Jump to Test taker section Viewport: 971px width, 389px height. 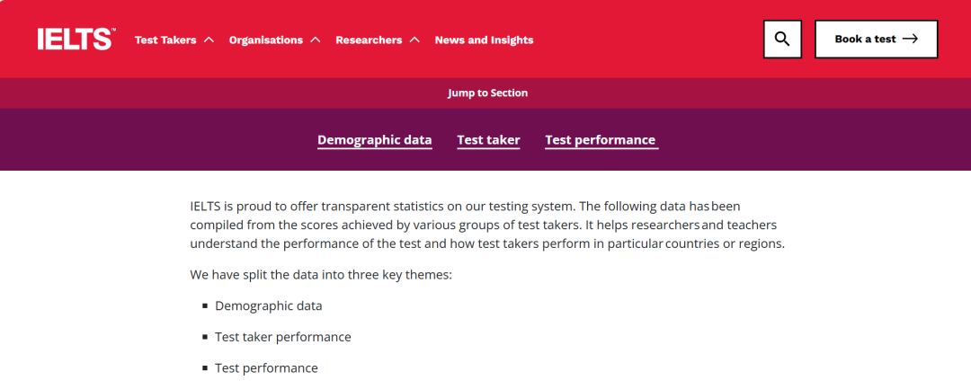coord(488,140)
